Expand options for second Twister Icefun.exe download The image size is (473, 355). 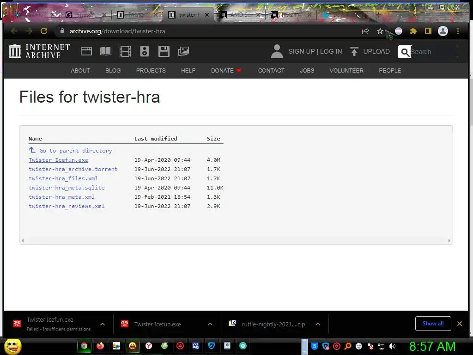(x=210, y=324)
